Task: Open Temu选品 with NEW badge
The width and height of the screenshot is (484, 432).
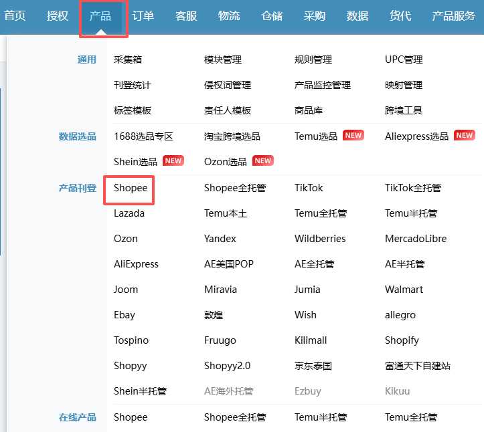Action: [x=316, y=136]
